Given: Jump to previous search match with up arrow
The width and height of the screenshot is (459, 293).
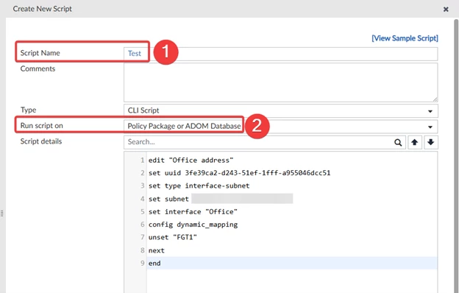Looking at the screenshot, I should pyautogui.click(x=414, y=142).
